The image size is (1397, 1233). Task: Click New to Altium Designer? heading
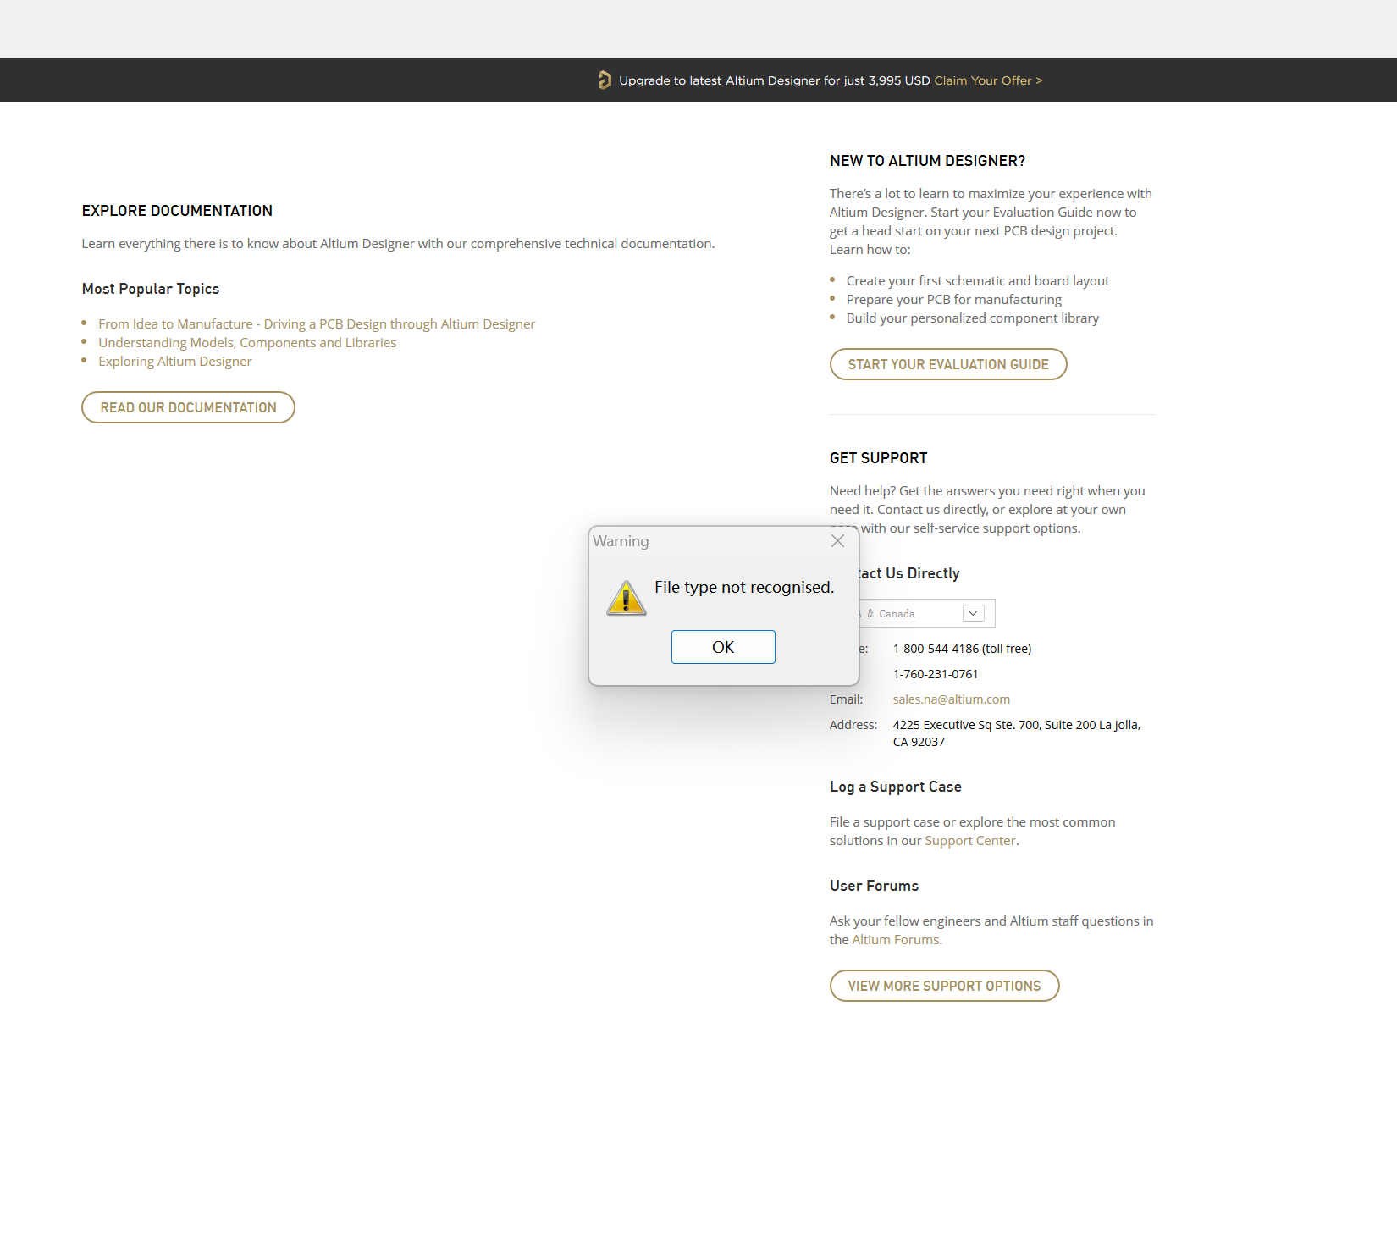tap(927, 161)
